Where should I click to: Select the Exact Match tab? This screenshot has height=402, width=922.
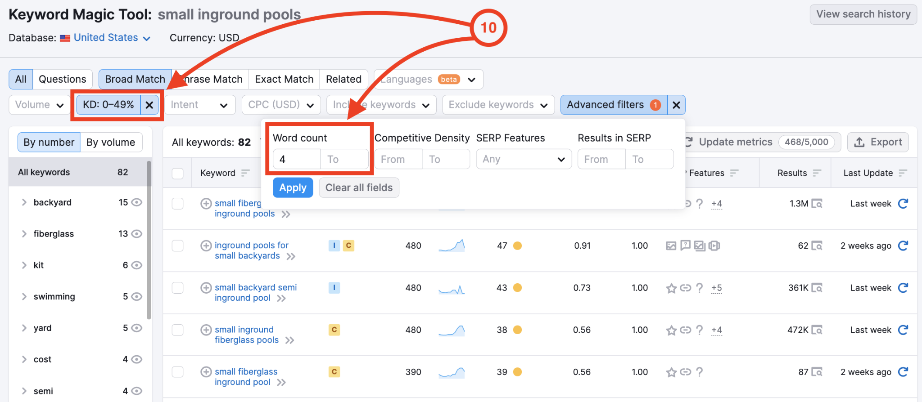(284, 79)
